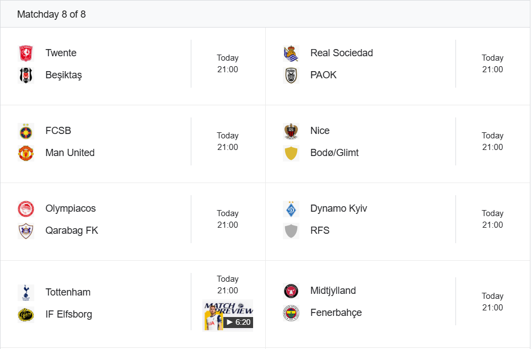Click the Real Sociedad crest icon
Viewport: 531px width, 349px height.
coord(291,53)
